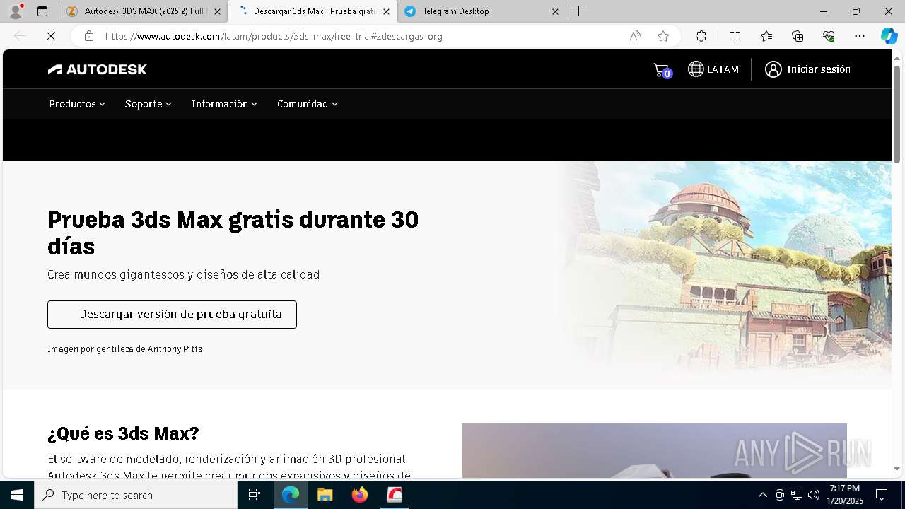The height and width of the screenshot is (509, 905).
Task: Close the Autodesk 3DS MAX tab
Action: tap(217, 11)
